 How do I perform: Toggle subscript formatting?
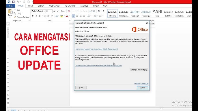[x=48, y=16]
